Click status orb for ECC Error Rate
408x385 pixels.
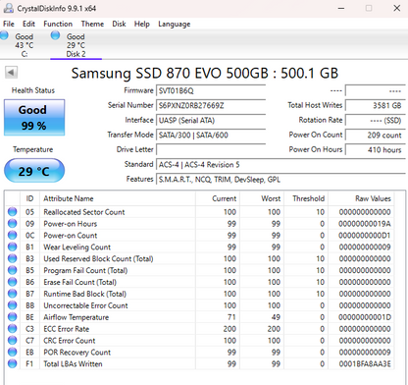[13, 329]
